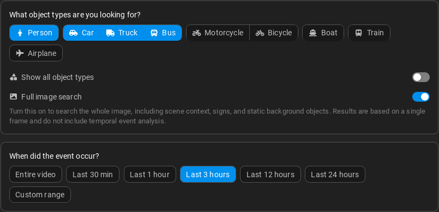Choose the Entire video time range
The width and height of the screenshot is (439, 212).
coord(35,174)
